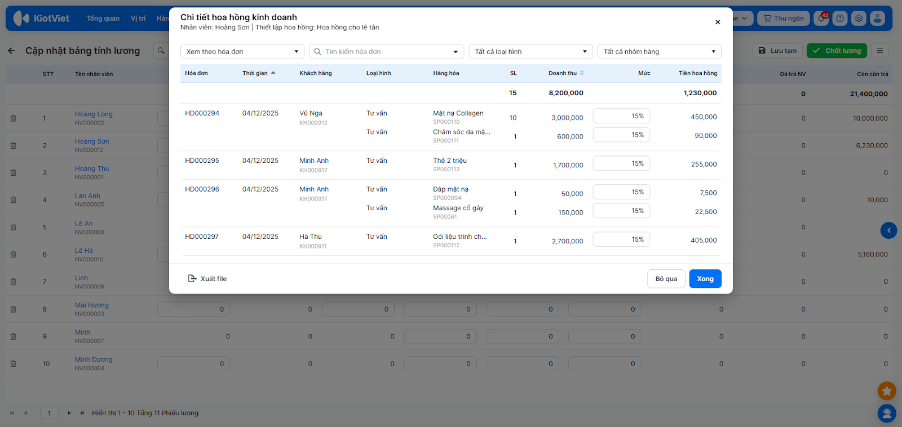Expand the Xem theo hóa đơn dropdown
Screen dimensions: 902x427
pos(242,52)
